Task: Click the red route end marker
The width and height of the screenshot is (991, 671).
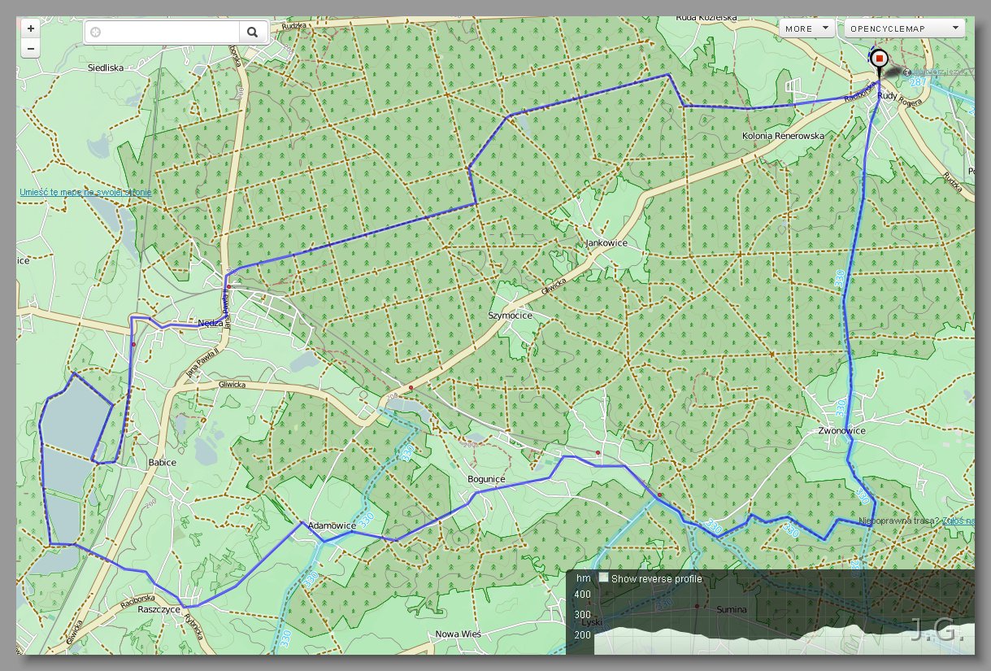Action: coord(879,59)
